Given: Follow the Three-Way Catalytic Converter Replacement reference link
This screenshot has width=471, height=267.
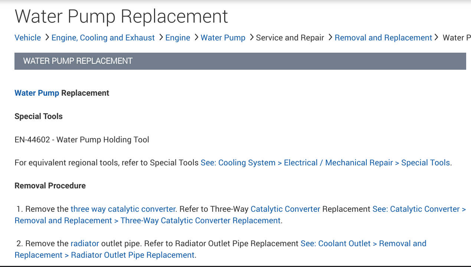Looking at the screenshot, I should (x=200, y=221).
